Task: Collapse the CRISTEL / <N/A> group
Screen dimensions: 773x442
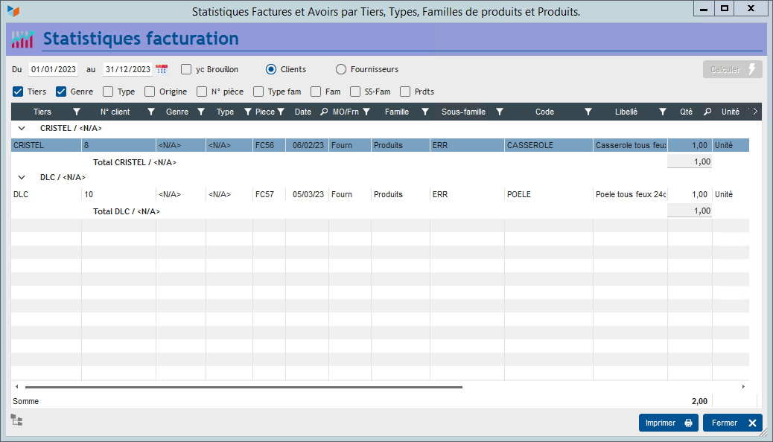Action: coord(22,128)
